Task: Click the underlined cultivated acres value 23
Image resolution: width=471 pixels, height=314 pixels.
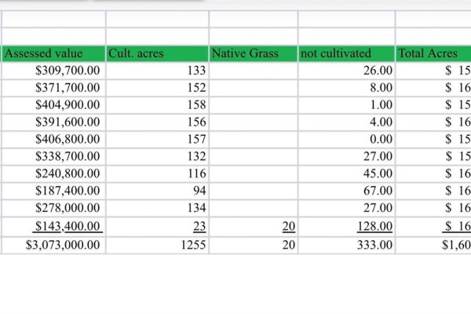Action: tap(158, 227)
